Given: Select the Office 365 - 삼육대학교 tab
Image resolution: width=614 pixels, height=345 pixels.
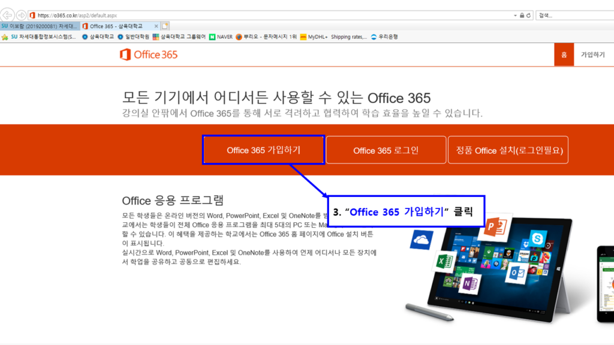Looking at the screenshot, I should (117, 26).
